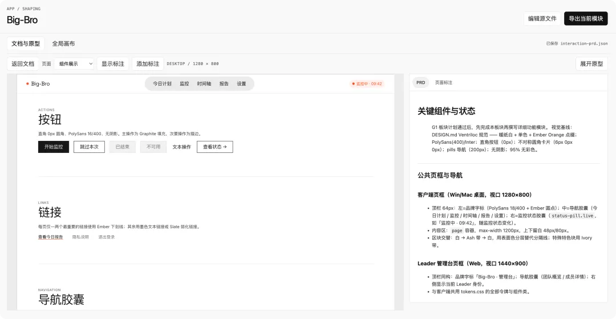The height and width of the screenshot is (319, 616).
Task: Click the 导航胶囊 section heading
Action: [61, 300]
